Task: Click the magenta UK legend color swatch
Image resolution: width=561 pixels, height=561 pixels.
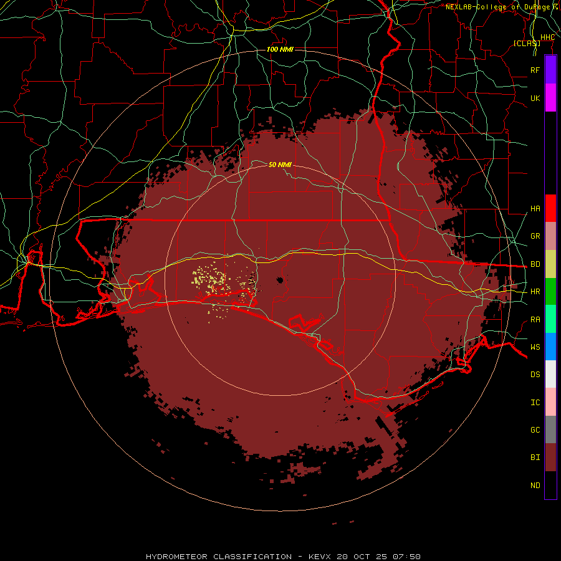Action: [x=550, y=98]
